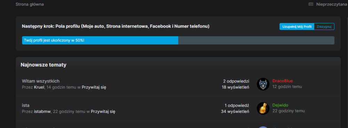Click the 22 godziny temu last-post timestamp
The image size is (348, 128).
pyautogui.click(x=288, y=111)
